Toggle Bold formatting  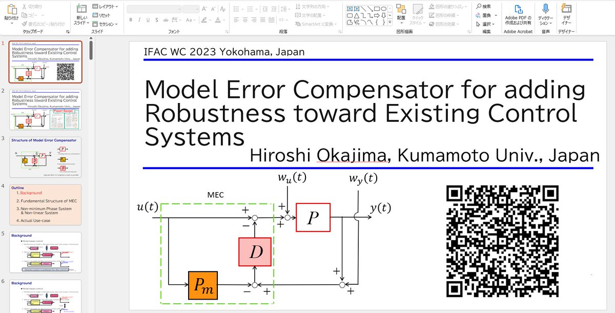tap(131, 19)
